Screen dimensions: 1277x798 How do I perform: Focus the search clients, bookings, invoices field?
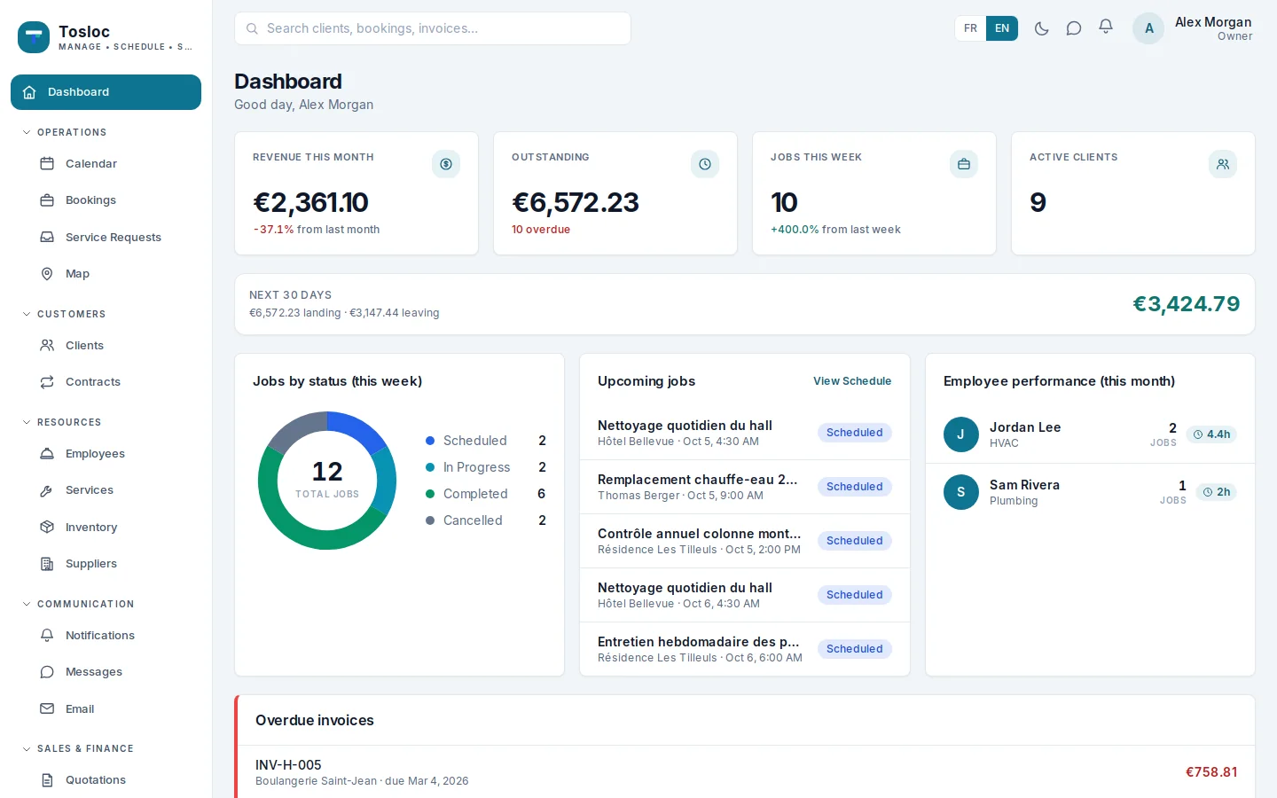433,28
